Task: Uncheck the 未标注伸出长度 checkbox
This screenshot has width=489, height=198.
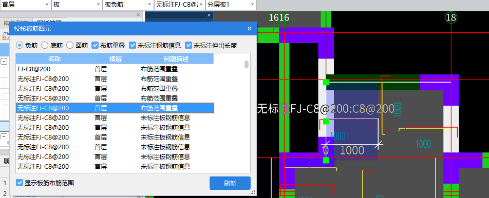Action: click(x=189, y=46)
